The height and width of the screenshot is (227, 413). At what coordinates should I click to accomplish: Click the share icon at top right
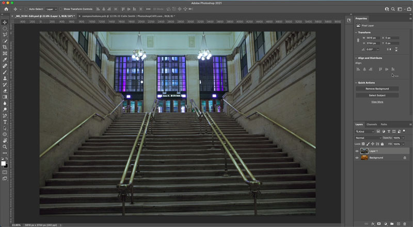point(409,9)
